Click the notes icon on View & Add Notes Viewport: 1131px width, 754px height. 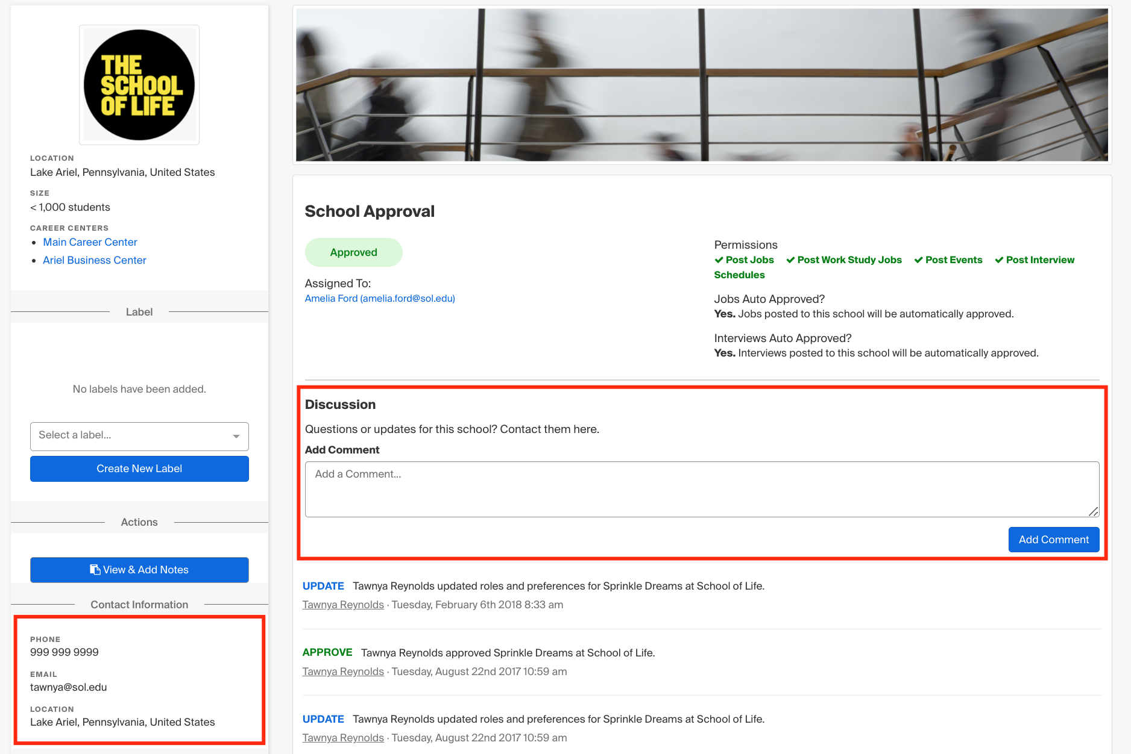(x=95, y=570)
